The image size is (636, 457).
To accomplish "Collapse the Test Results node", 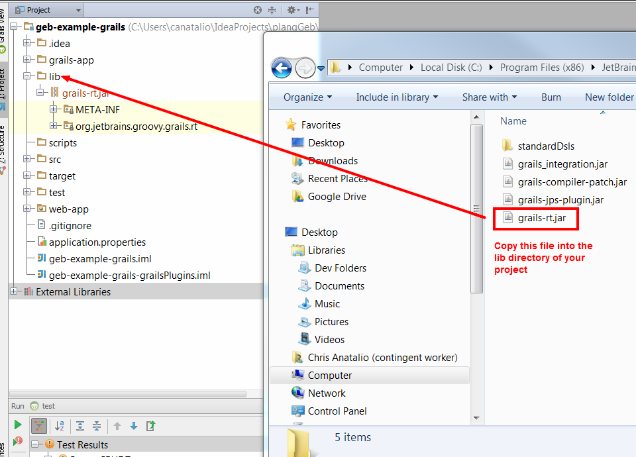I will click(x=35, y=444).
